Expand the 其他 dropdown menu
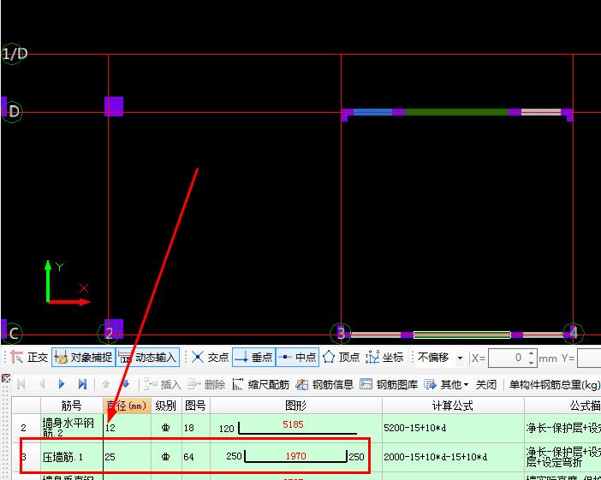This screenshot has width=601, height=480. (447, 384)
